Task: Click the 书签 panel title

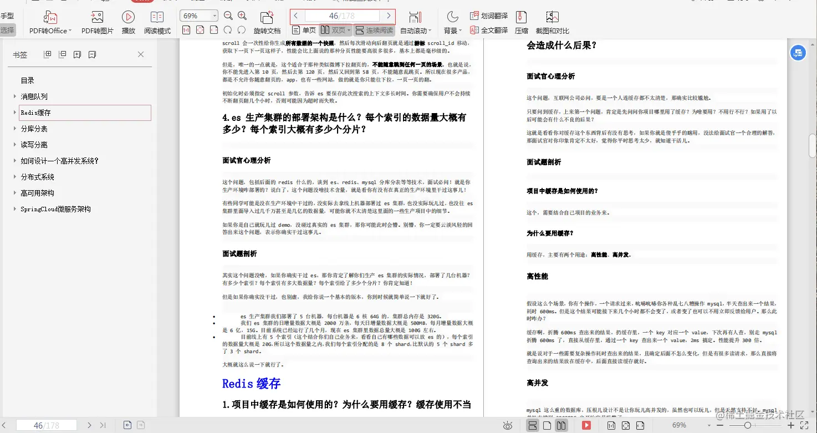Action: (x=20, y=54)
